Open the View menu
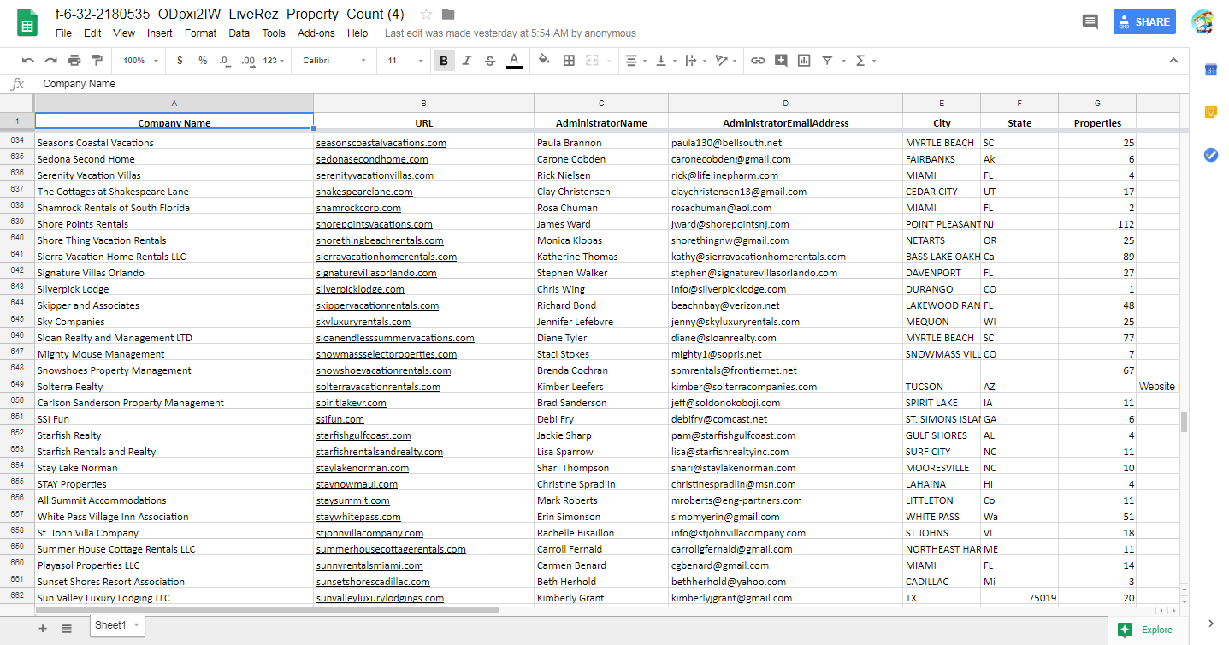The height and width of the screenshot is (645, 1229). tap(124, 33)
